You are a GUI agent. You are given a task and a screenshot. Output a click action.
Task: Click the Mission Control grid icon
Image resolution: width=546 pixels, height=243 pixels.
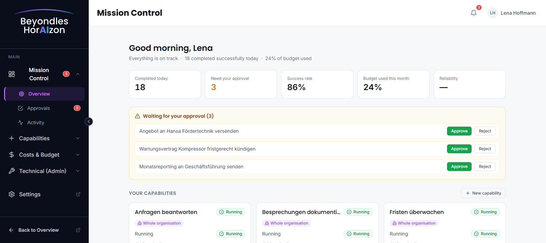[12, 74]
